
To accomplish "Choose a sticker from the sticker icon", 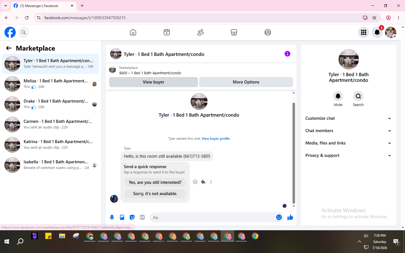I will click(x=132, y=217).
